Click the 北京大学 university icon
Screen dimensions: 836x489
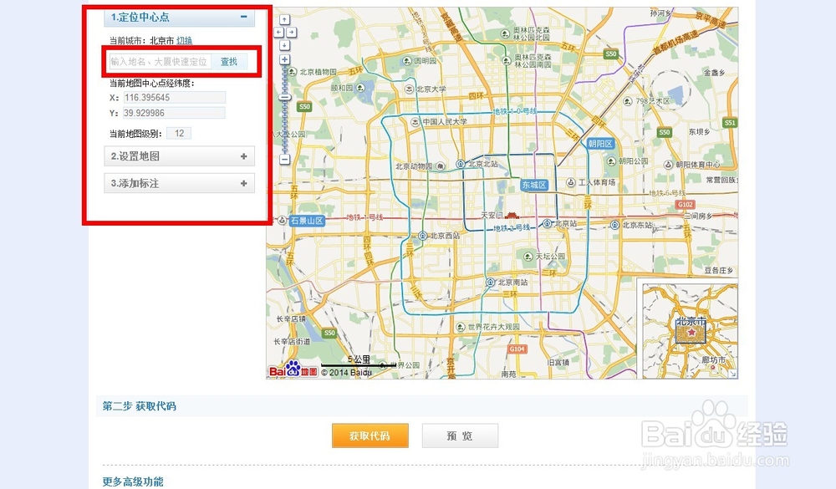coord(409,89)
